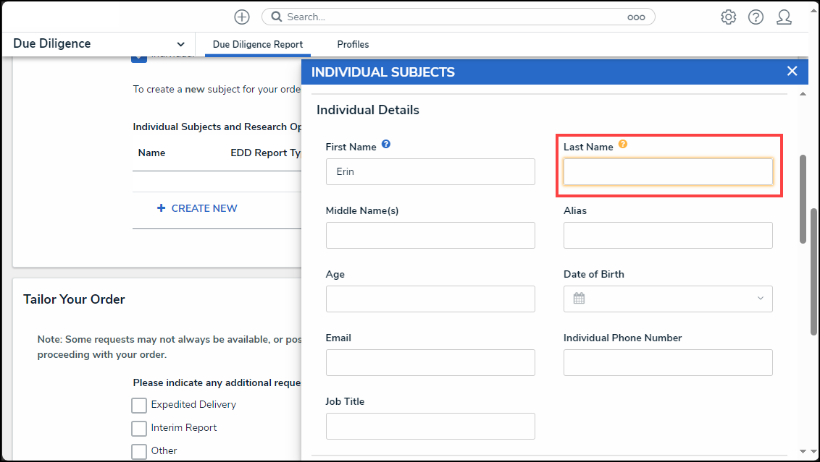Open the Date of Birth calendar icon
Image resolution: width=820 pixels, height=462 pixels.
579,299
